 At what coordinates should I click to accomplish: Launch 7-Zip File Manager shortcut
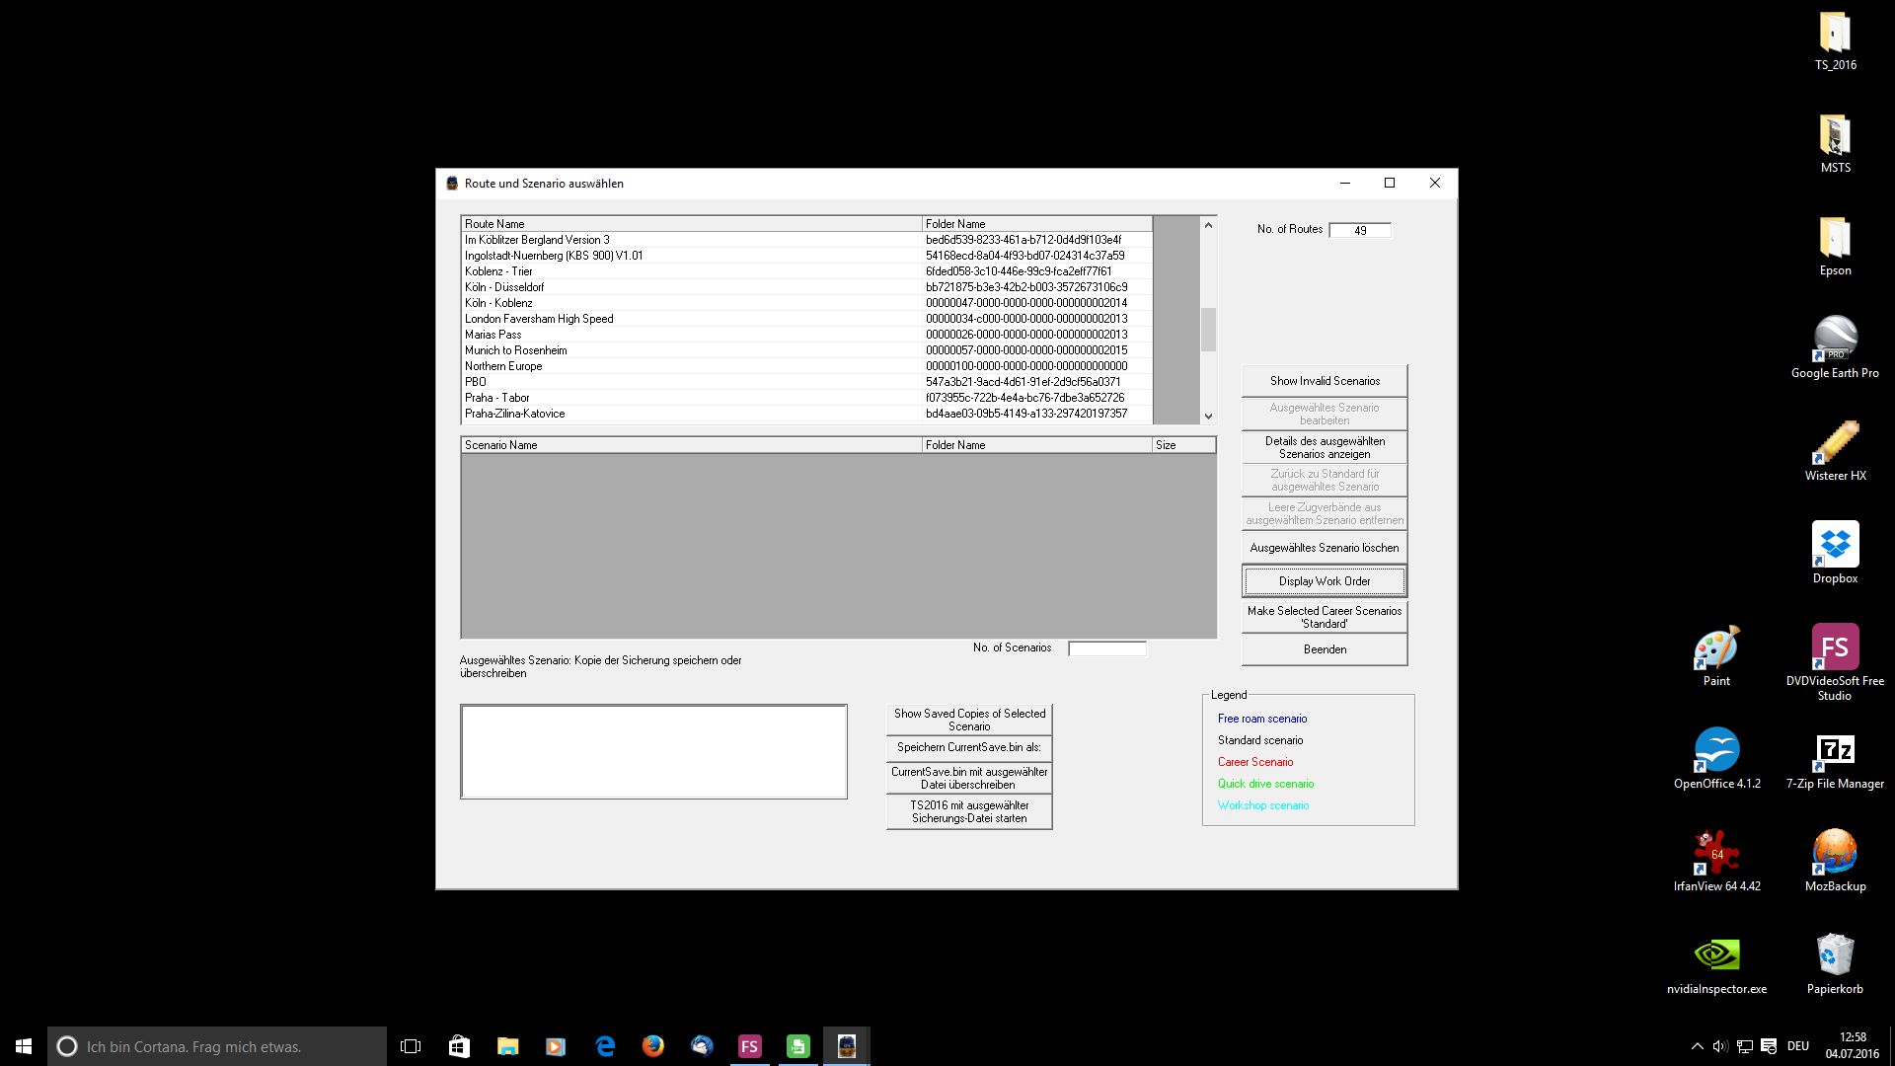pos(1835,751)
